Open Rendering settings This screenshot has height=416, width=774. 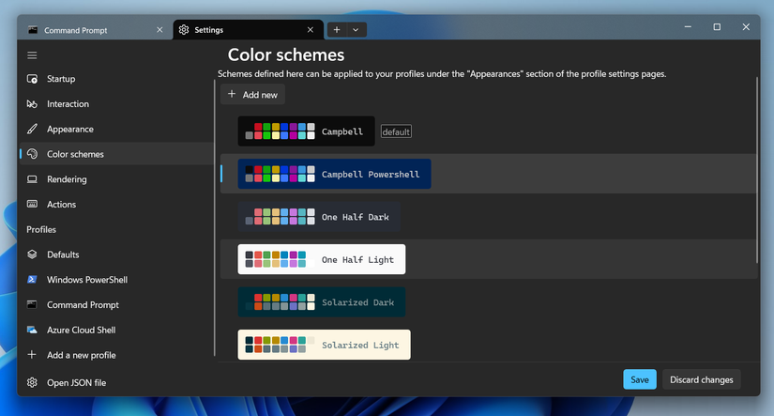(x=117, y=179)
